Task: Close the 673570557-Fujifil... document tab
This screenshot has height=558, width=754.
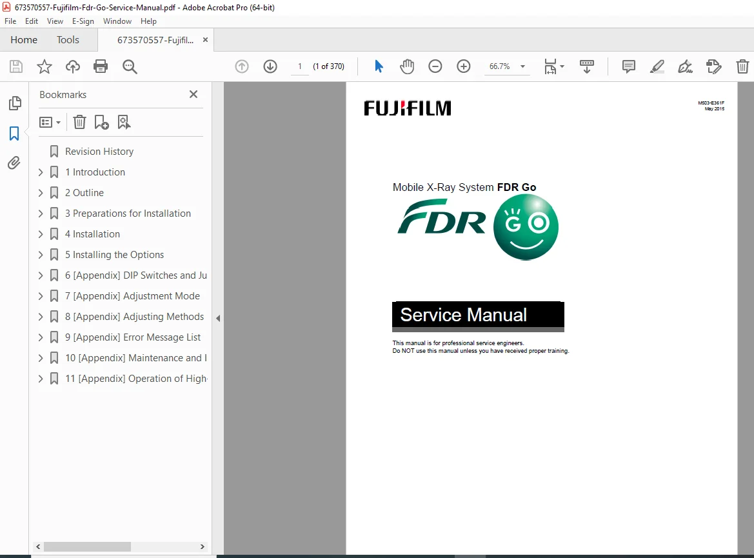Action: [205, 40]
